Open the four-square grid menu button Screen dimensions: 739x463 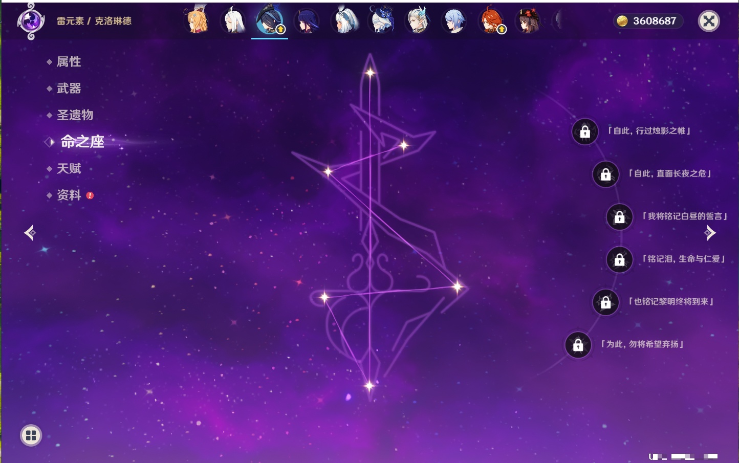(31, 435)
